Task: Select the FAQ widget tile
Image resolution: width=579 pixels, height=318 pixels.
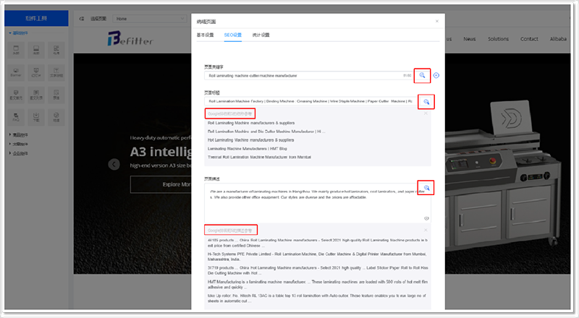Action: coord(16,117)
